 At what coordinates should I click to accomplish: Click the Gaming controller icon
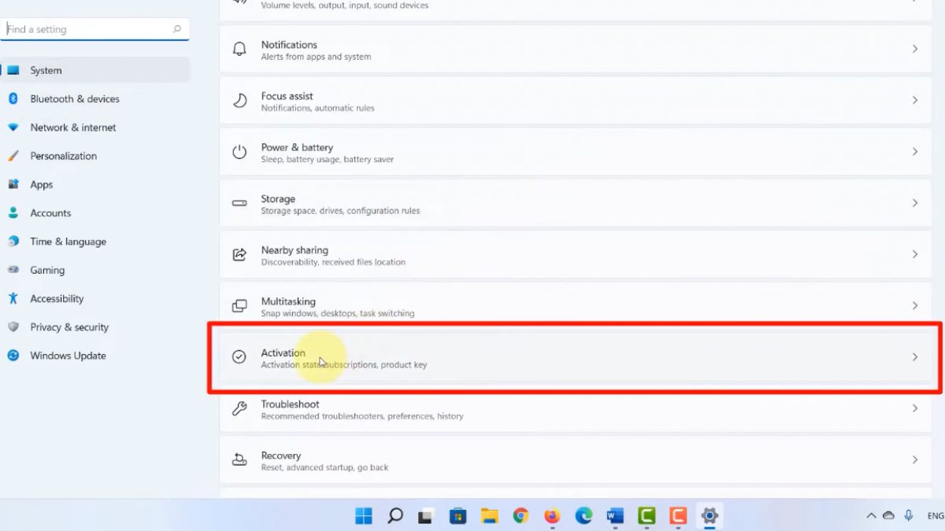pos(13,270)
